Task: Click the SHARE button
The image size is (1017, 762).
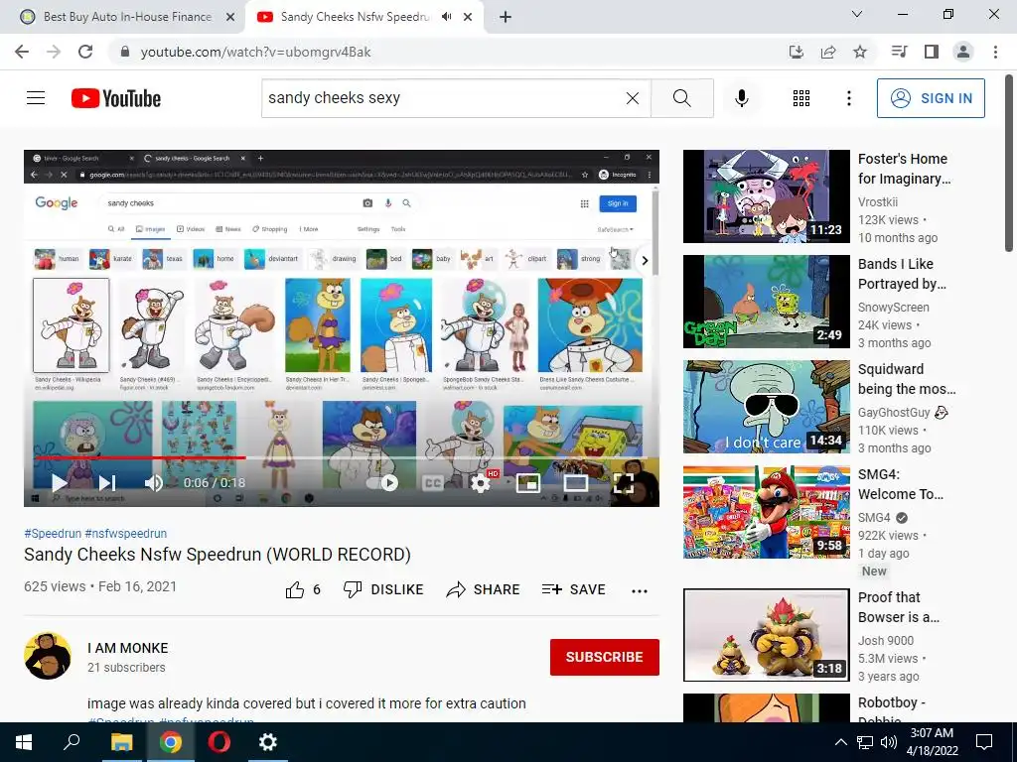Action: click(x=484, y=589)
